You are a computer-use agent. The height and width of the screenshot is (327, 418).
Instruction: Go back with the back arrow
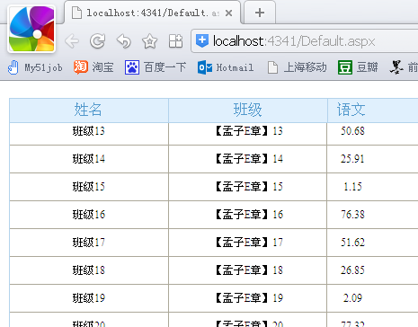tap(72, 41)
